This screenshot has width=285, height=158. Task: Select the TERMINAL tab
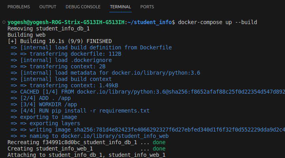(120, 7)
